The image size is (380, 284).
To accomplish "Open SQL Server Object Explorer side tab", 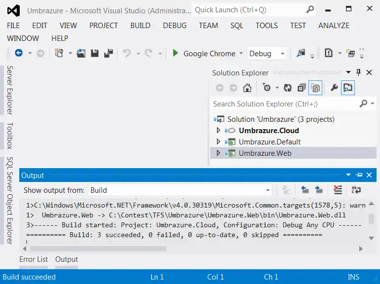I will point(9,201).
